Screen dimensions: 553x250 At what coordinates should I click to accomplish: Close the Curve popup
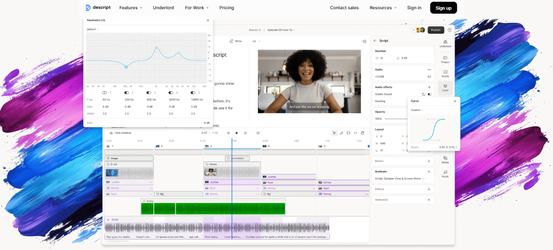coord(455,101)
